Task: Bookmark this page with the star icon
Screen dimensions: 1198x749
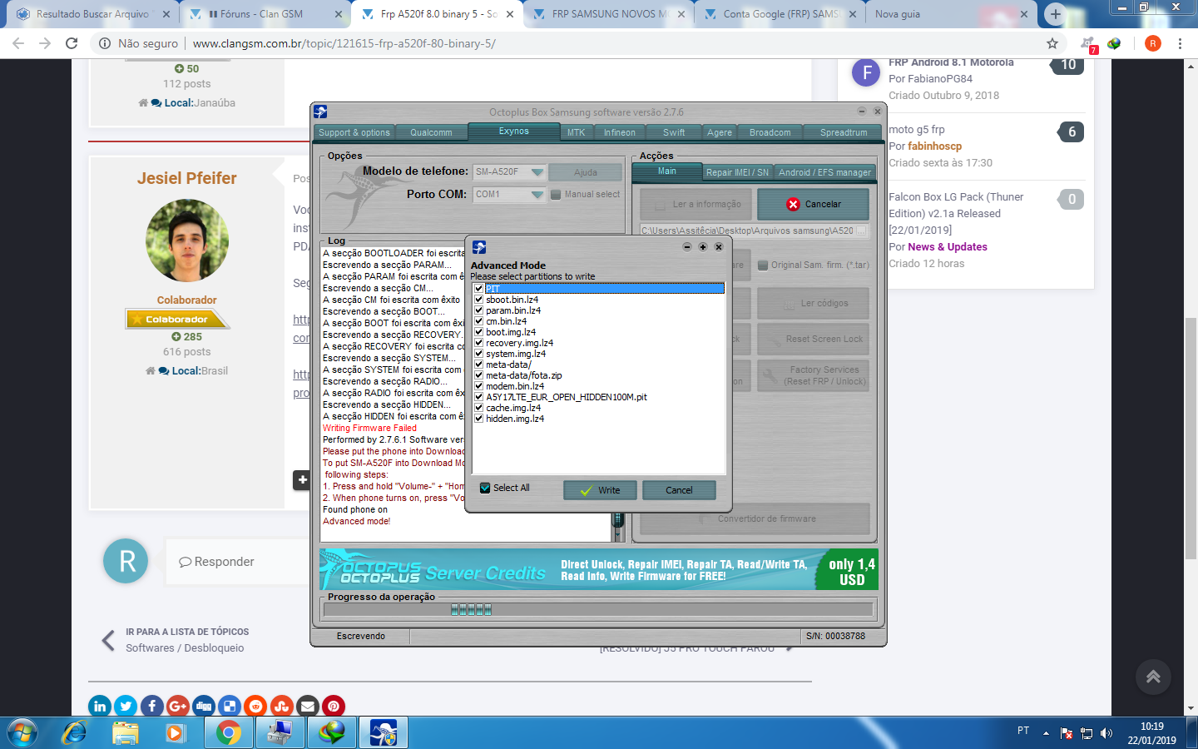Action: tap(1052, 43)
